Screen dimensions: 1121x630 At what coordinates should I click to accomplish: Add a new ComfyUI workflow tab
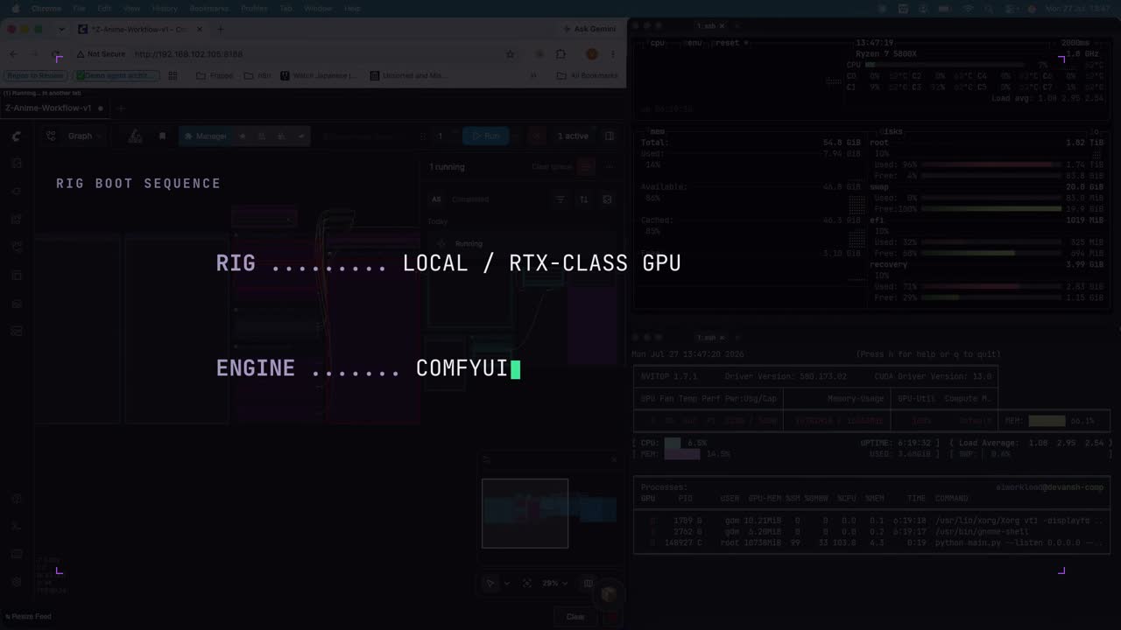121,108
